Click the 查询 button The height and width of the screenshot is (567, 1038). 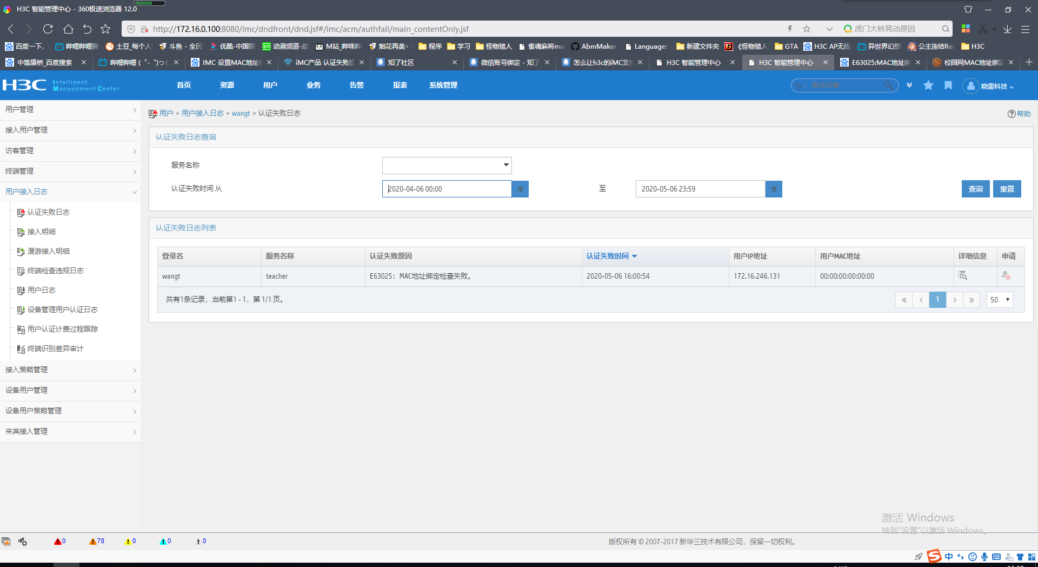976,189
